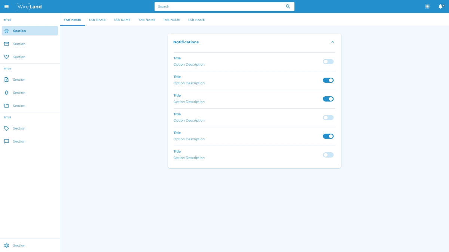Disable the second notification toggle
This screenshot has height=252, width=449.
[x=328, y=80]
